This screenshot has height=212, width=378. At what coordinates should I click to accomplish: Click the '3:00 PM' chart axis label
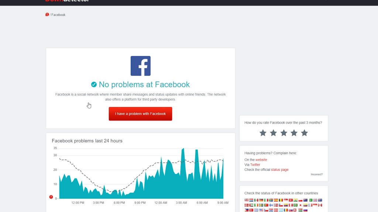pyautogui.click(x=99, y=203)
